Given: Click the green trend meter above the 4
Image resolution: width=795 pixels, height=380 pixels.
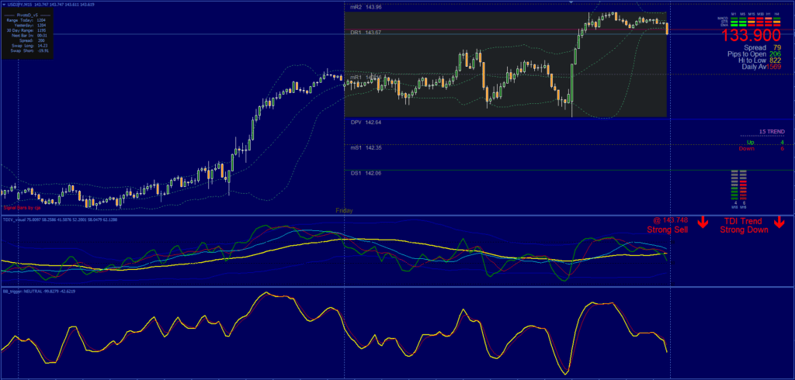Looking at the screenshot, I should (x=734, y=185).
